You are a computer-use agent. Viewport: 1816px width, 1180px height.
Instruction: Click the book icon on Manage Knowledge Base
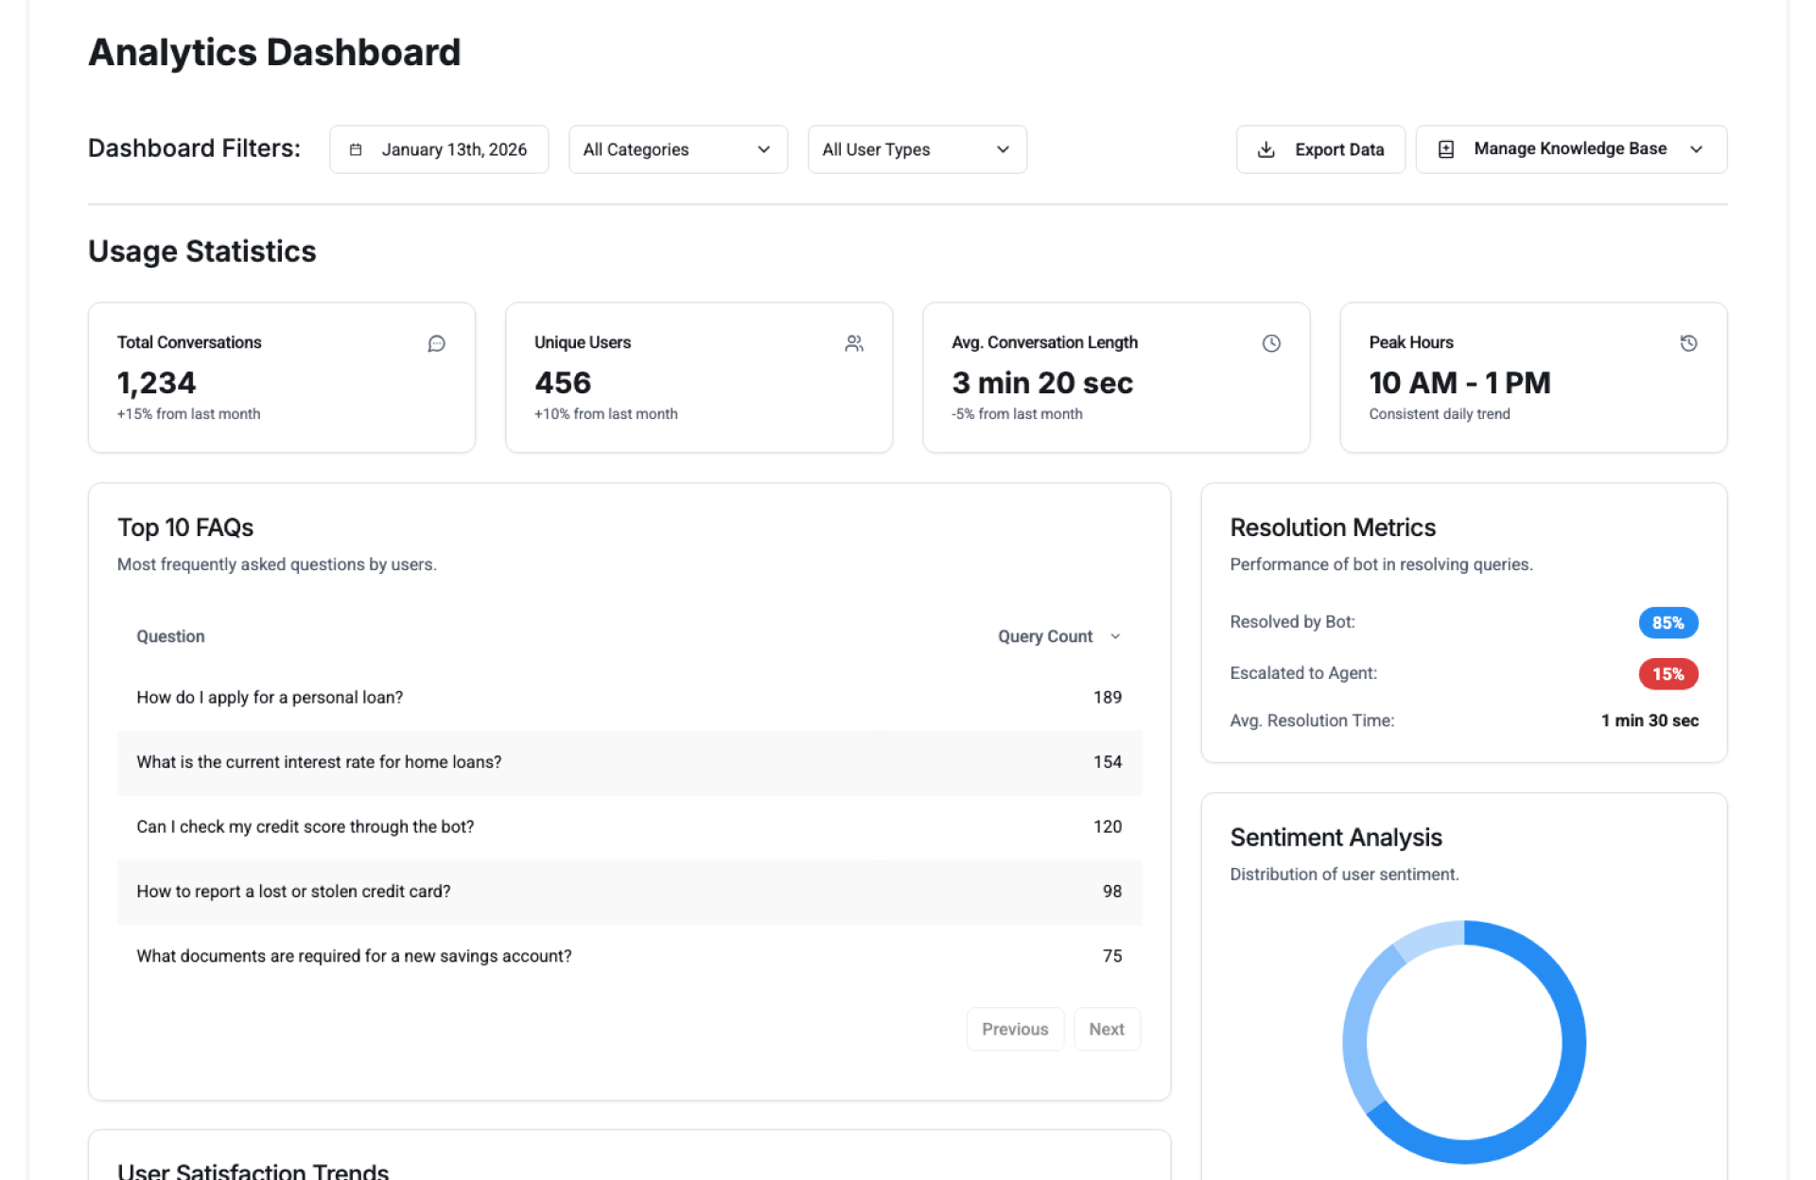1446,149
